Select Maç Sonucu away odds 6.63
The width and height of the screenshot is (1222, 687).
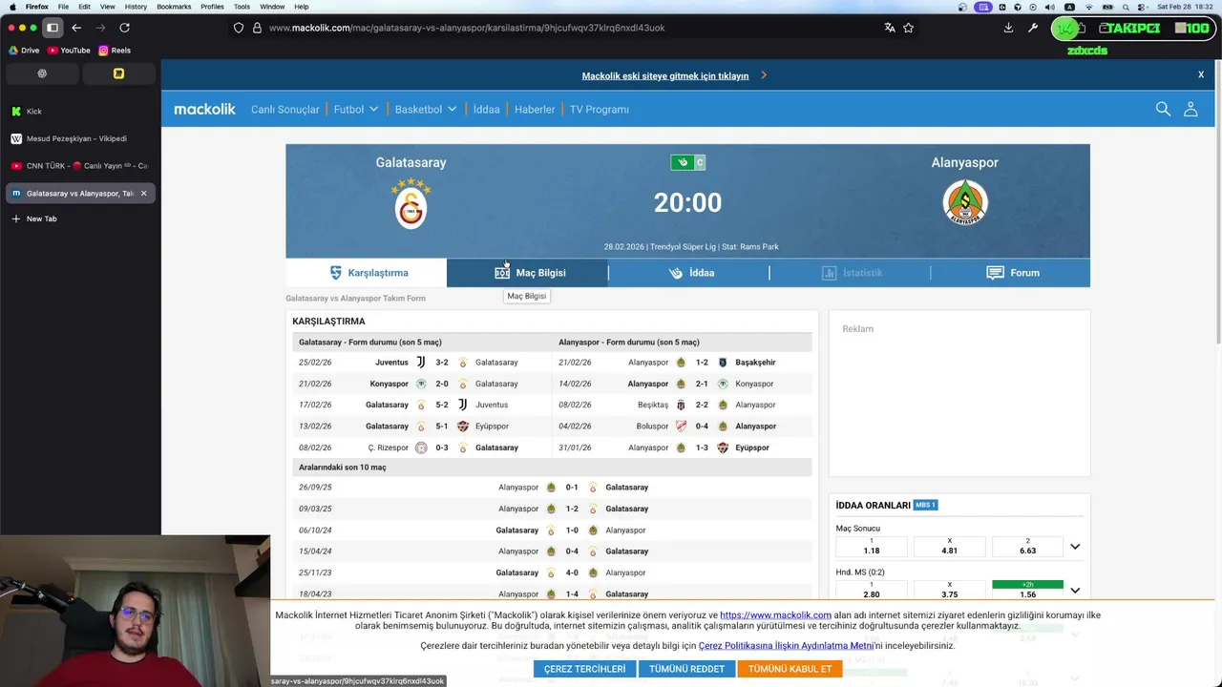coord(1027,547)
